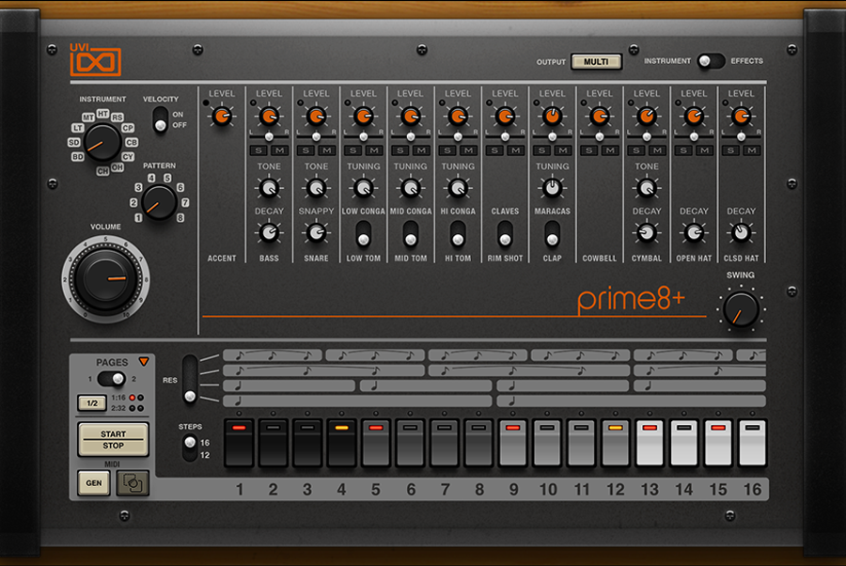Click the main Volume knob
The height and width of the screenshot is (566, 846).
[x=105, y=279]
